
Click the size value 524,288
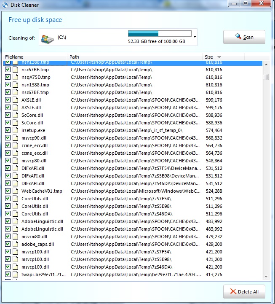[214, 191]
